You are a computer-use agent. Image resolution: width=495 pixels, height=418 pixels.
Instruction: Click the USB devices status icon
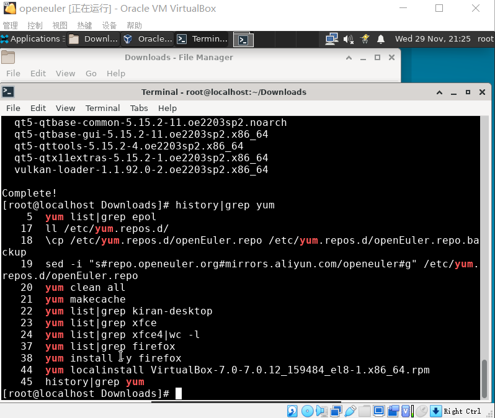tap(350, 411)
